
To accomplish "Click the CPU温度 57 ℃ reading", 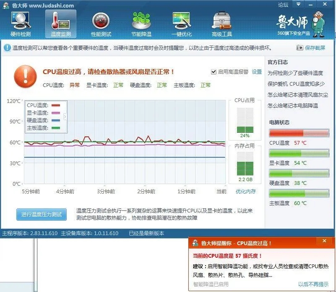I will click(x=300, y=143).
